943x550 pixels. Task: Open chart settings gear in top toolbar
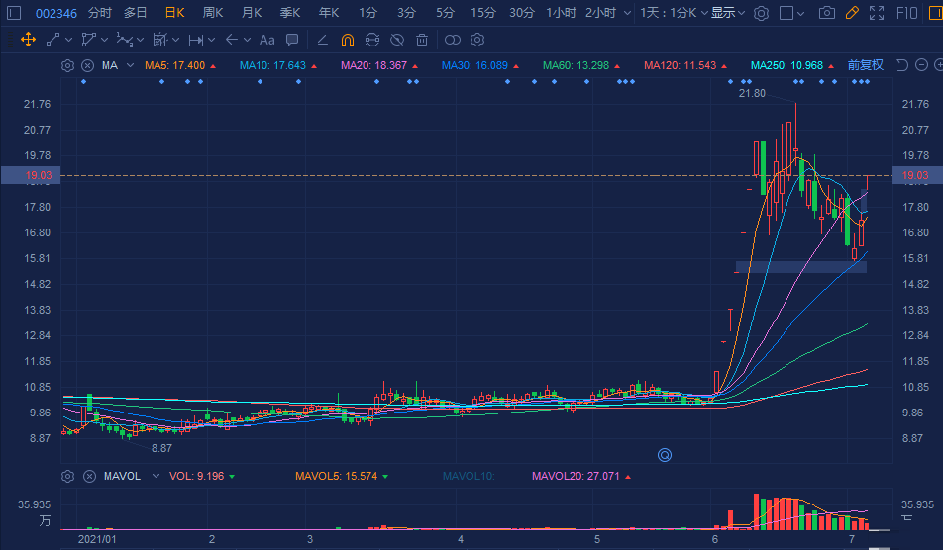[761, 13]
